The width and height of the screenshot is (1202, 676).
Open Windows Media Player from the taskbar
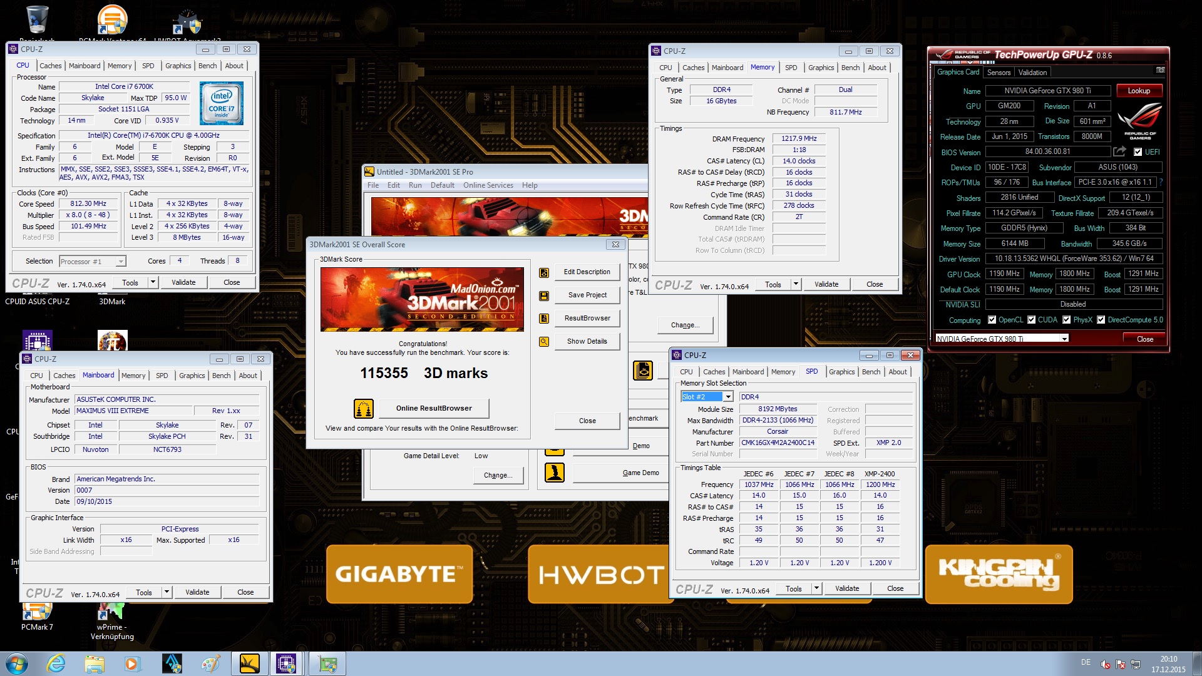coord(132,663)
